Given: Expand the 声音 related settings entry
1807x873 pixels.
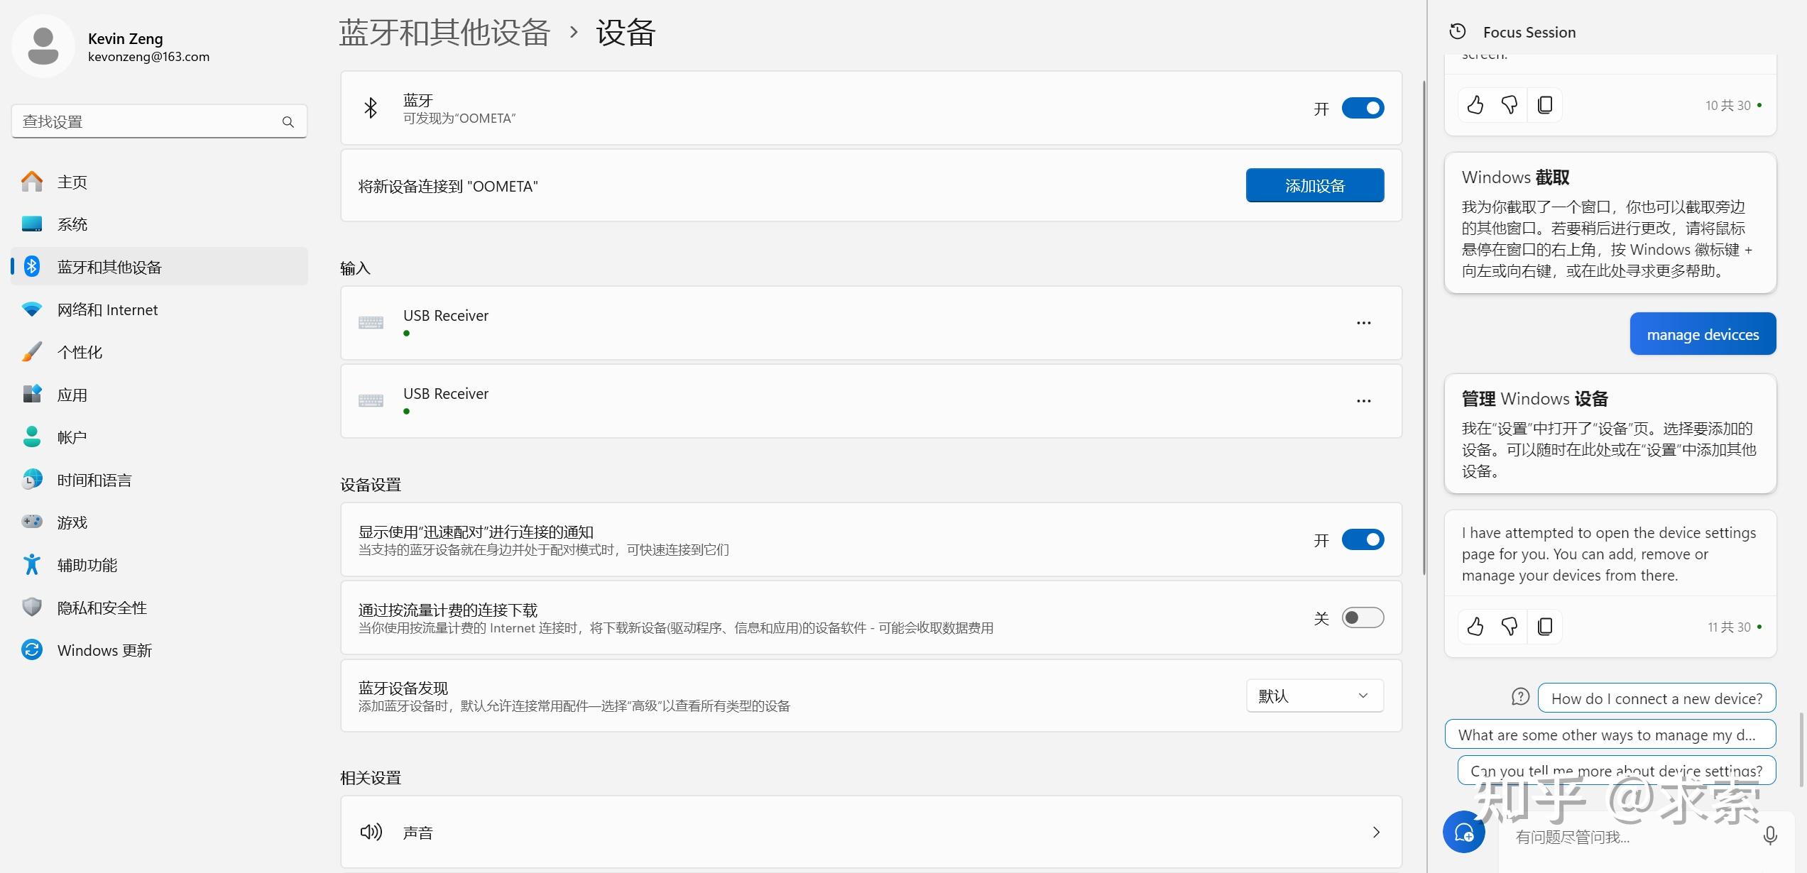Looking at the screenshot, I should tap(1375, 832).
